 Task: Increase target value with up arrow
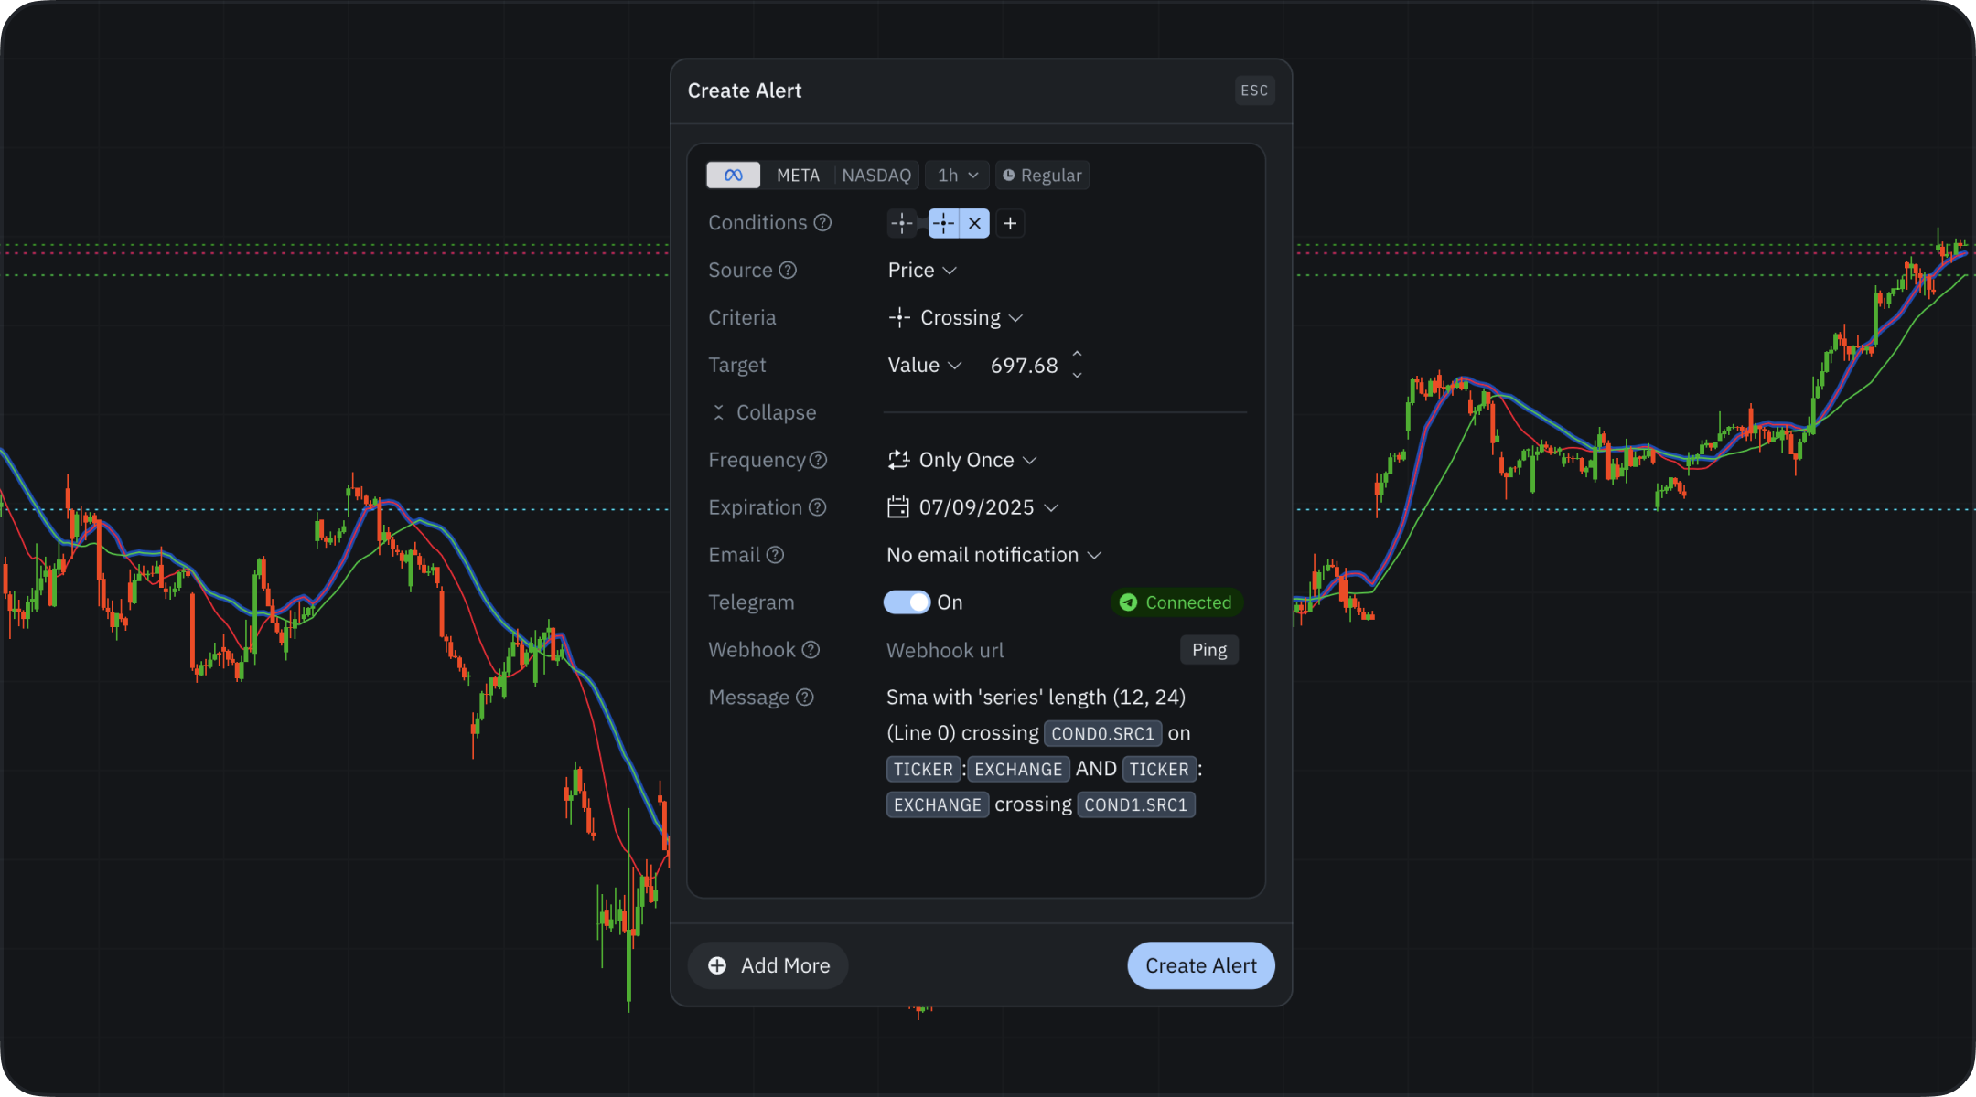tap(1077, 354)
